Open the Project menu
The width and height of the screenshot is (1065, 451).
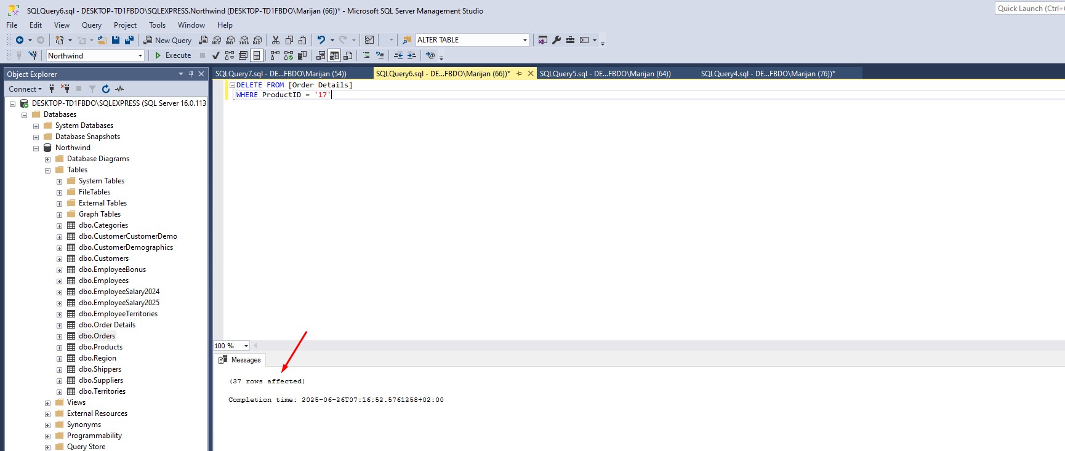[x=125, y=25]
